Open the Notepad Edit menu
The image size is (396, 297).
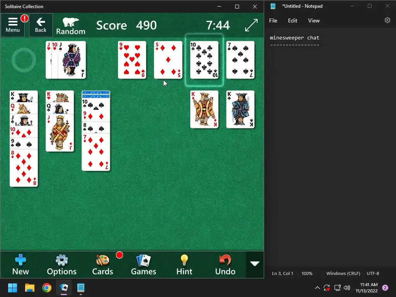292,21
